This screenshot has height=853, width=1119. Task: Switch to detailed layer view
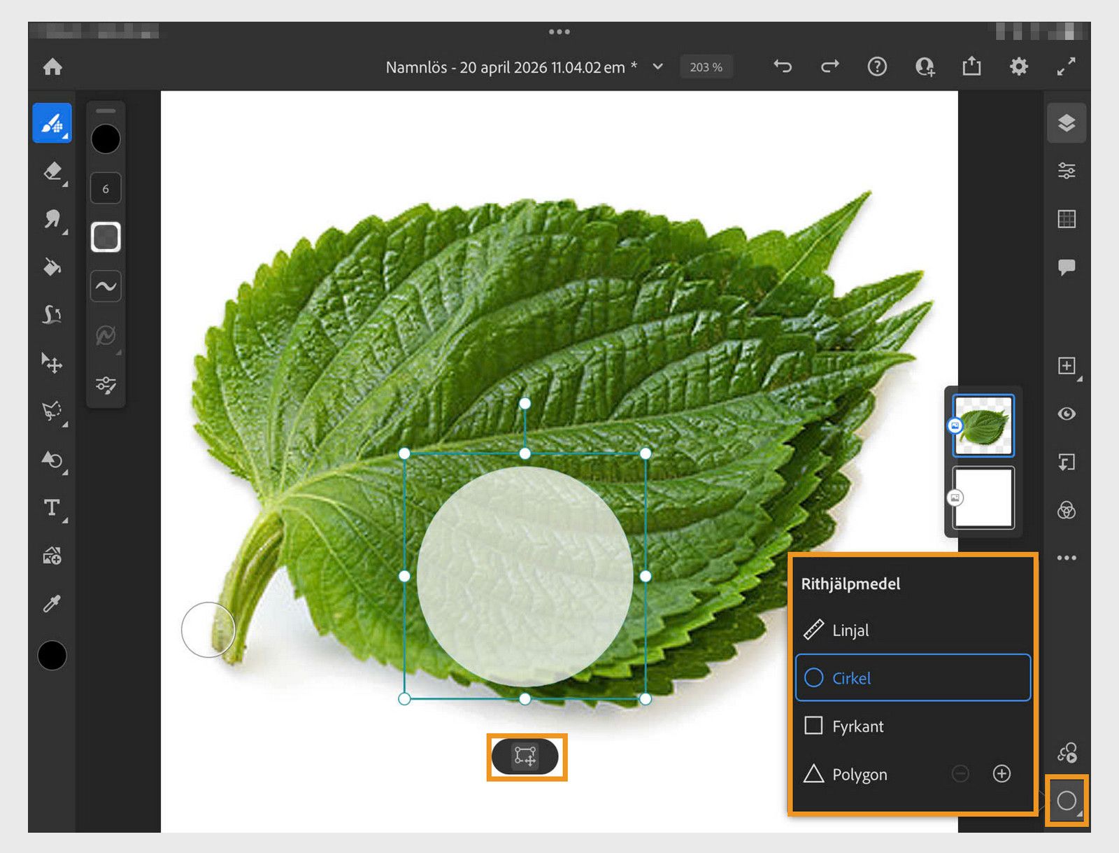(1067, 219)
